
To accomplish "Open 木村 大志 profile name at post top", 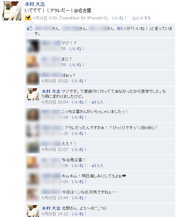I will pyautogui.click(x=35, y=4).
